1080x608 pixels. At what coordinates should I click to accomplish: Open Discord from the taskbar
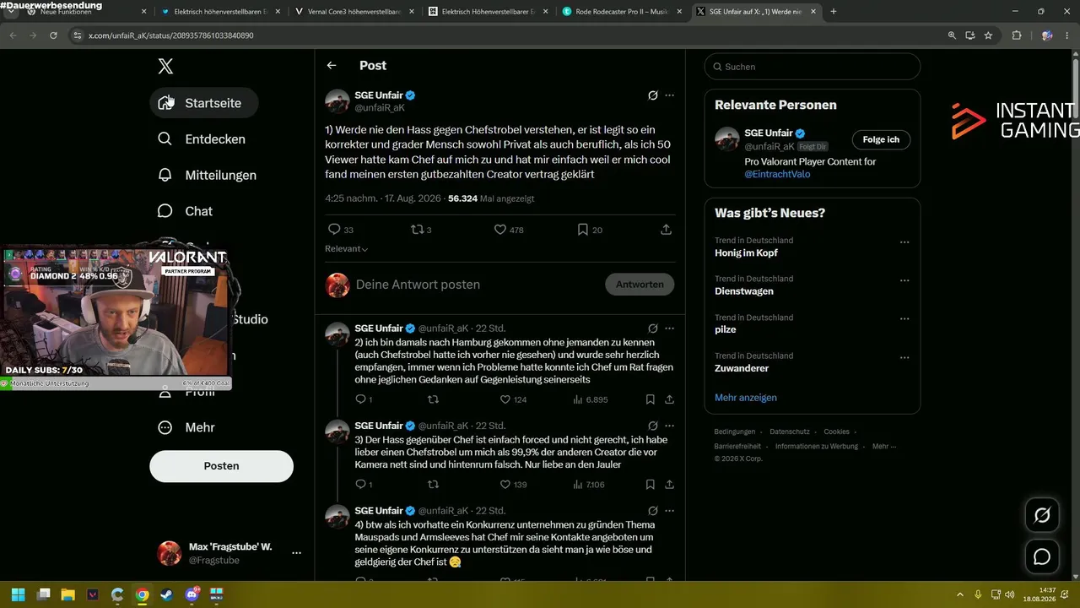click(192, 594)
